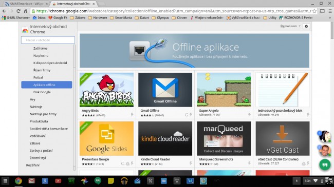334x187 pixels.
Task: Open the notification counter showing 1
Action: 296,181
